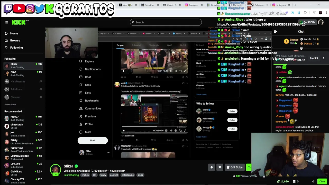329x185 pixels.
Task: Open chat settings gear icon
Action: point(313,182)
